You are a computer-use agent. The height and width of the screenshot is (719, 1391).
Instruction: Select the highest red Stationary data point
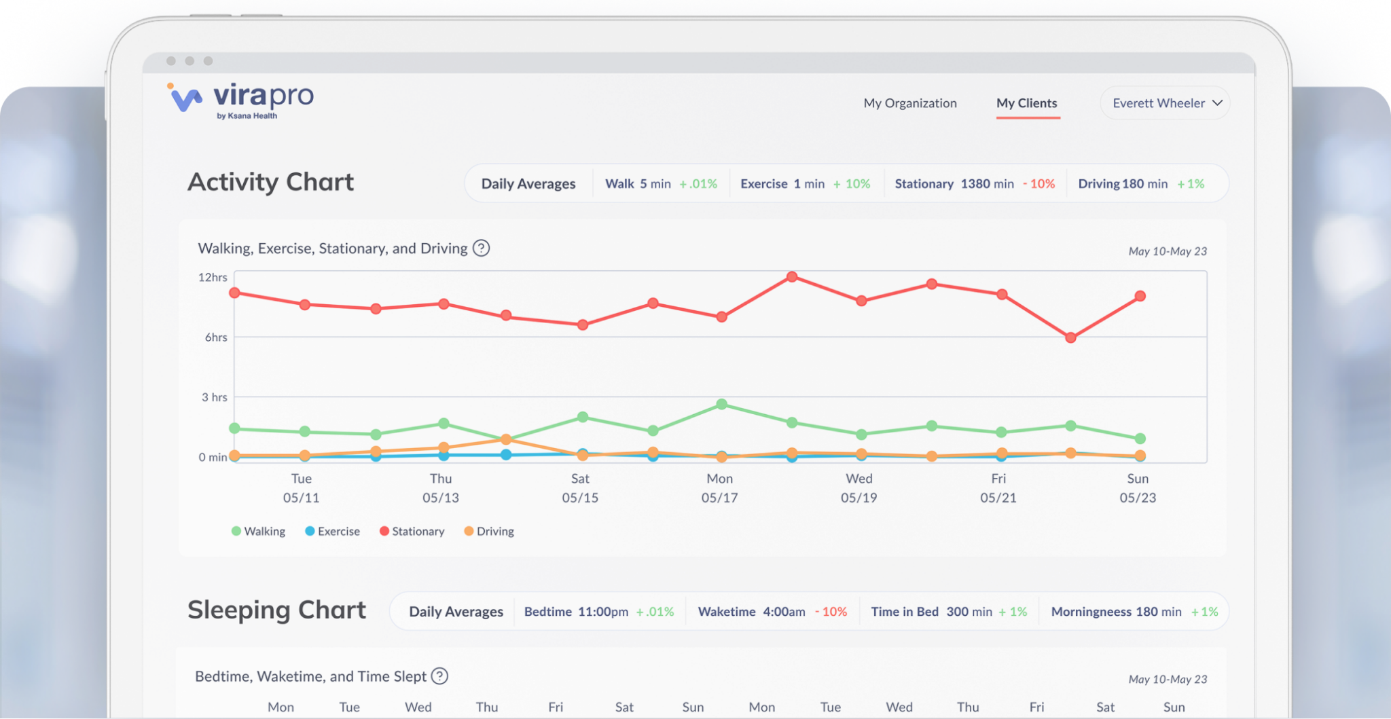[791, 277]
